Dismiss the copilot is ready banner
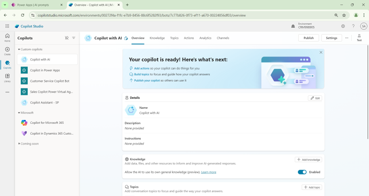This screenshot has width=369, height=196. [x=321, y=52]
